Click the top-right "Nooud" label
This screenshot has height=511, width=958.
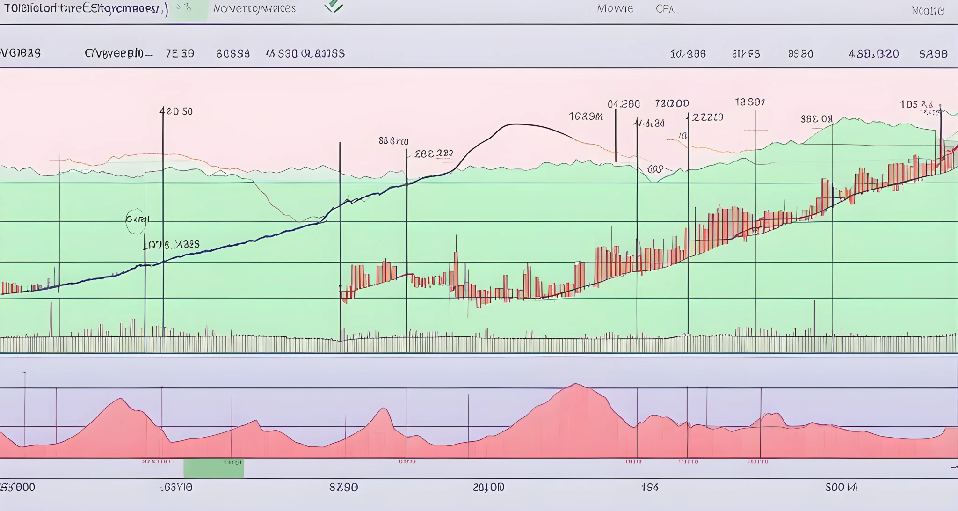pos(928,10)
